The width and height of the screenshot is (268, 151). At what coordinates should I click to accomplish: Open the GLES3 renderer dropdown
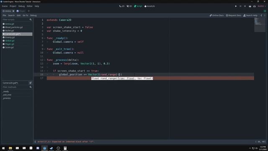click(262, 6)
